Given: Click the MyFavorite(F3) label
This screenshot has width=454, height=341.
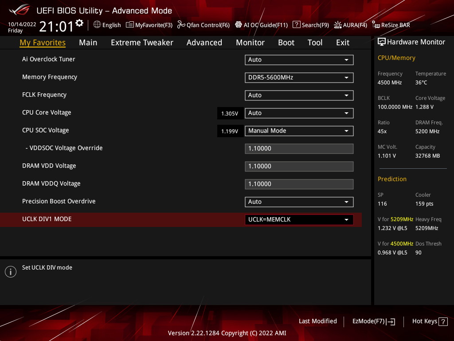Looking at the screenshot, I should (154, 25).
